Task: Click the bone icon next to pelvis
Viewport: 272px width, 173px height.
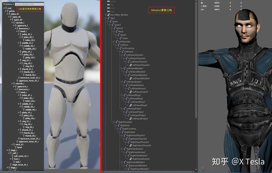Action: (x=8, y=11)
